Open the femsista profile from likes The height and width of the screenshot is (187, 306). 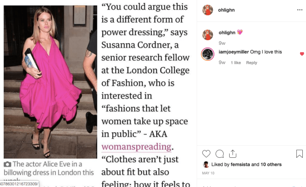[240, 165]
